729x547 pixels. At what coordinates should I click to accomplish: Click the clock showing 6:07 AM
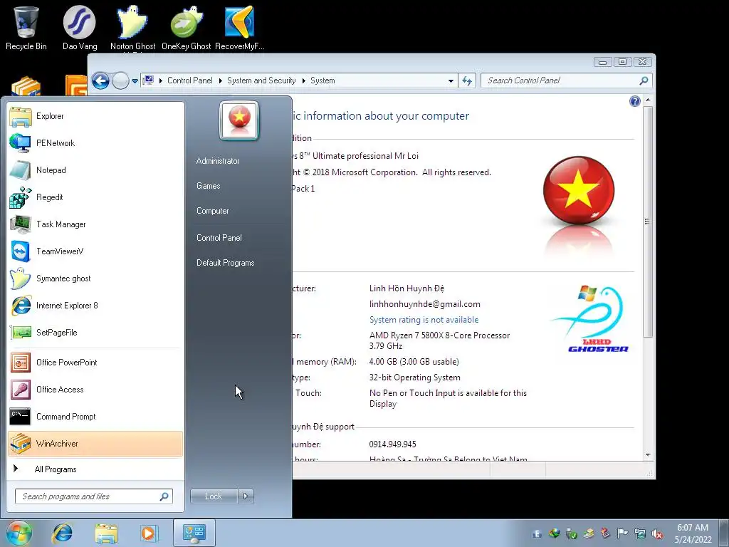(693, 528)
